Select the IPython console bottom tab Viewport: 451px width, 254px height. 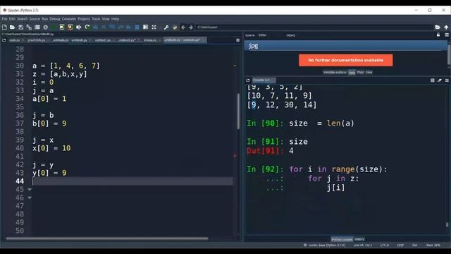(x=342, y=239)
